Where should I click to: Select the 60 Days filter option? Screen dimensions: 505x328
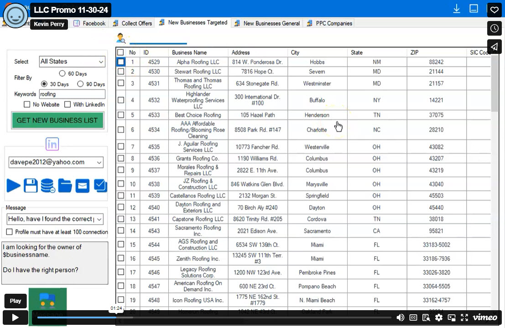click(62, 74)
